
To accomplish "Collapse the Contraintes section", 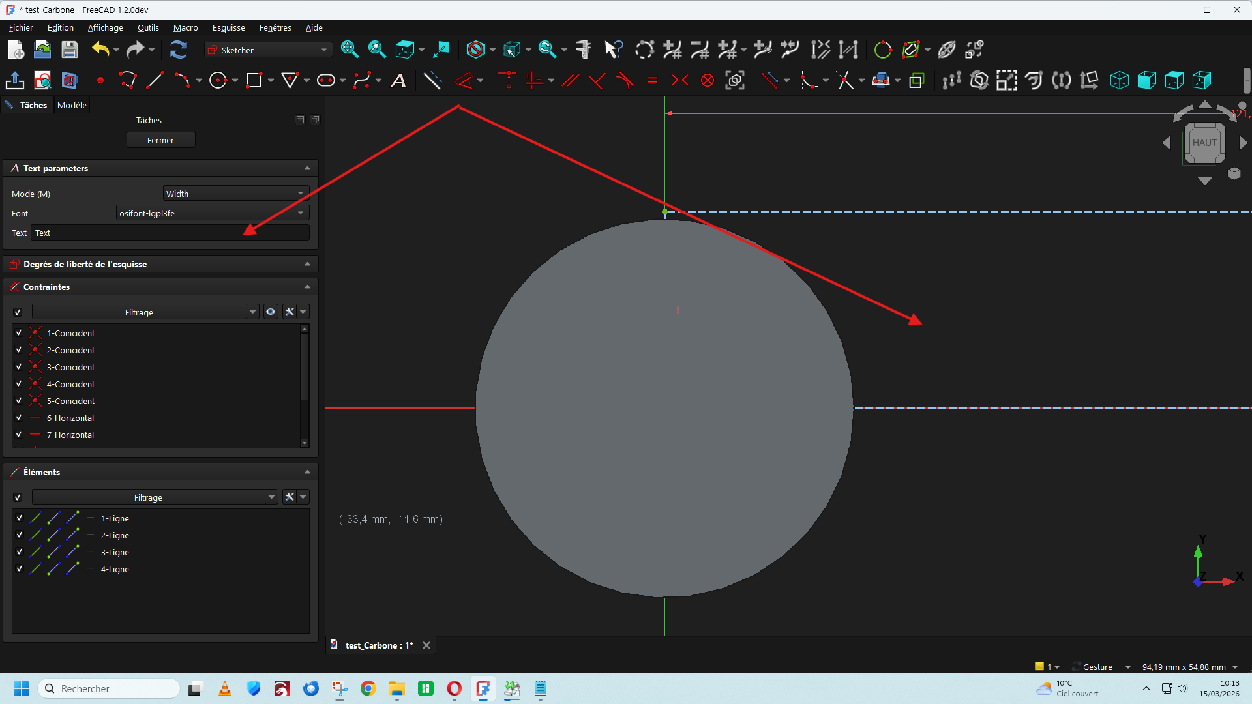I will tap(307, 287).
